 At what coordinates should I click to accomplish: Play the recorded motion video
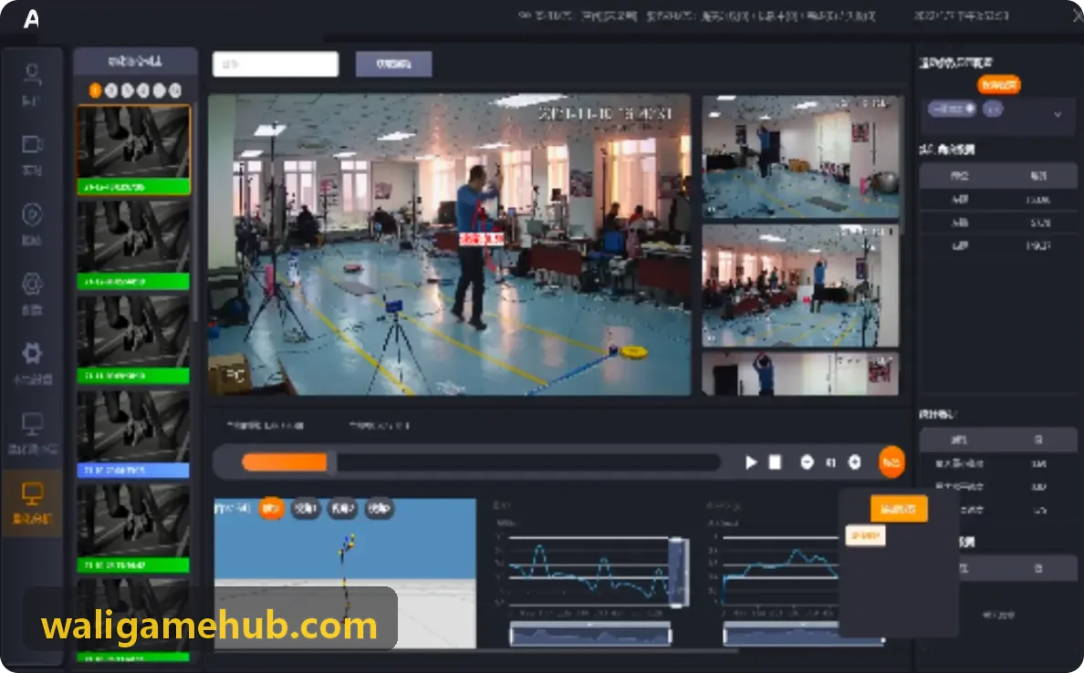pyautogui.click(x=751, y=462)
